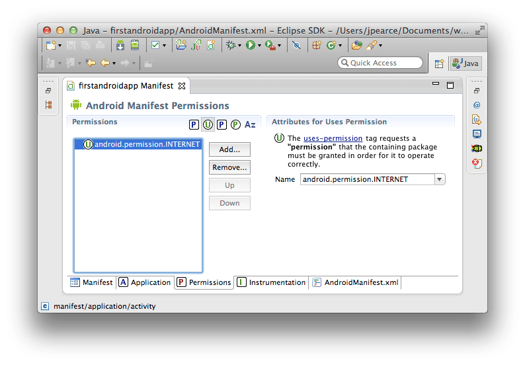Screen dimensions: 525x365
Task: Toggle the Permission Group filter icon
Action: tap(235, 124)
